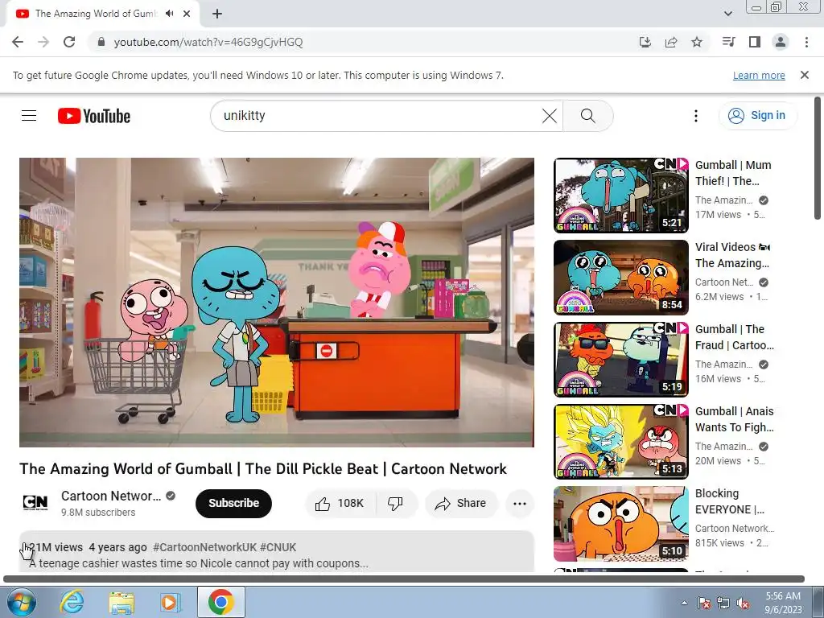Viewport: 824px width, 618px height.
Task: Click the #CNUK hashtag
Action: (x=278, y=547)
